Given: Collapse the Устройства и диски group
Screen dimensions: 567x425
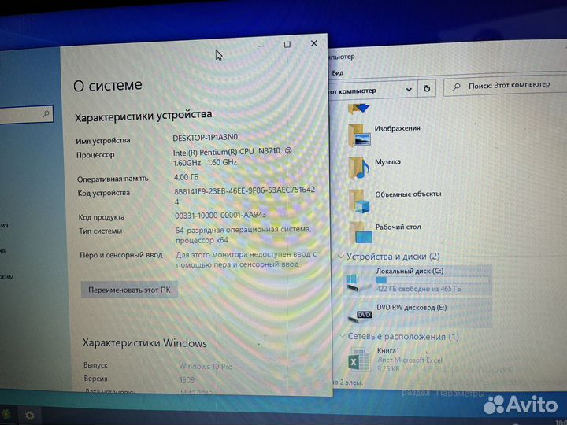Looking at the screenshot, I should [341, 257].
